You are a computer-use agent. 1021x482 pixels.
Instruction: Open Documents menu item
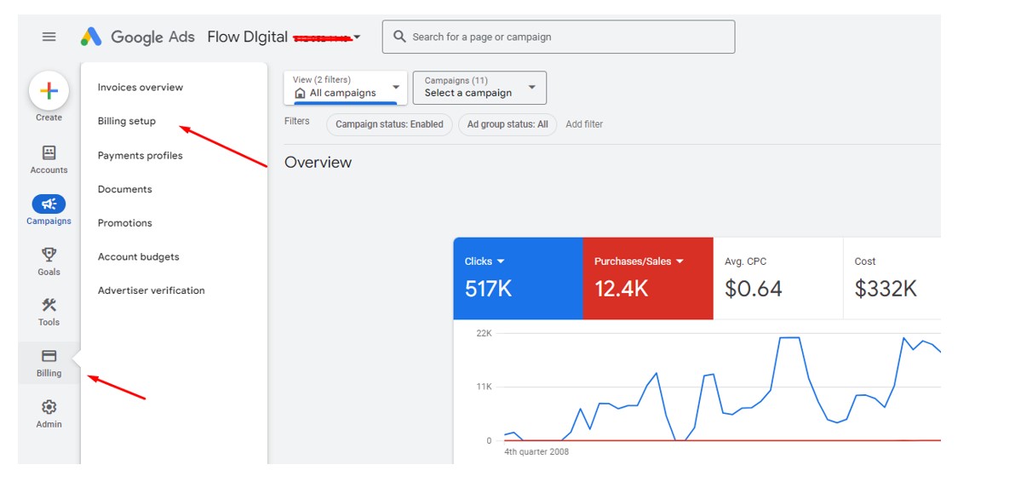pyautogui.click(x=125, y=190)
